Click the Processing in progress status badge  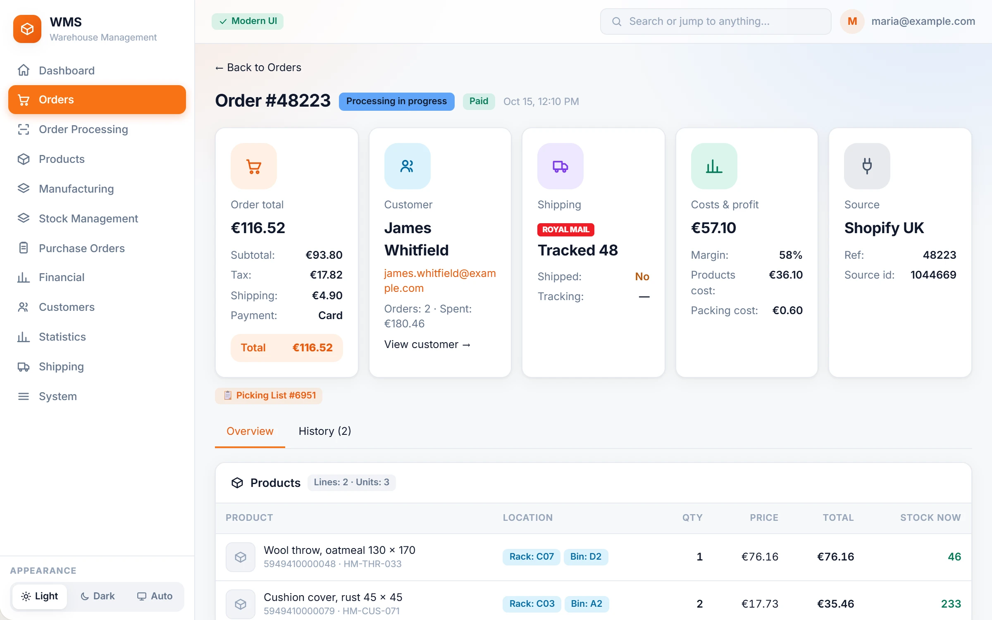point(396,101)
